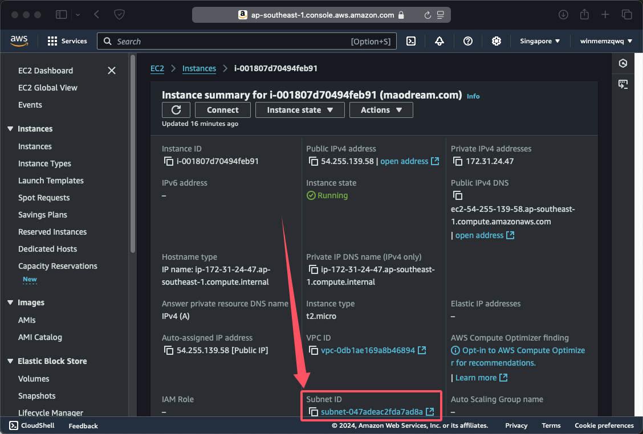Show Safari tab overview
Screen dimensions: 643x434
tap(626, 15)
